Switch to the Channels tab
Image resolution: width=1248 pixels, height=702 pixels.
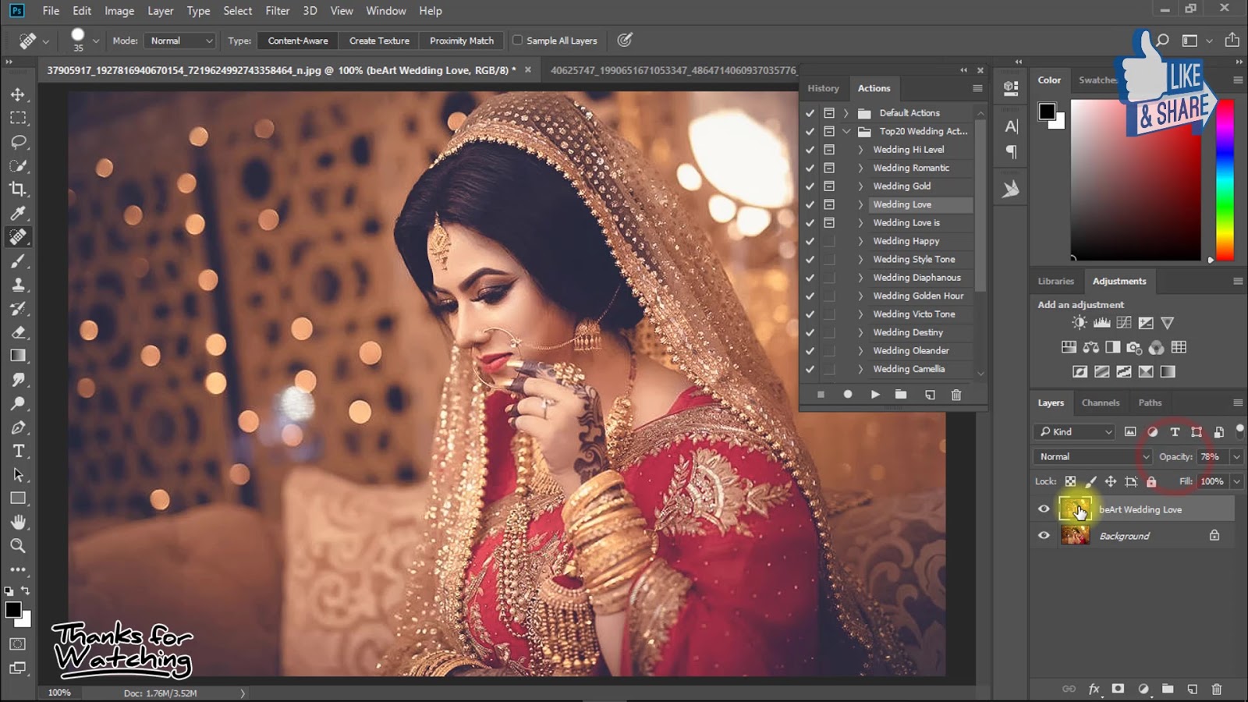pyautogui.click(x=1100, y=403)
